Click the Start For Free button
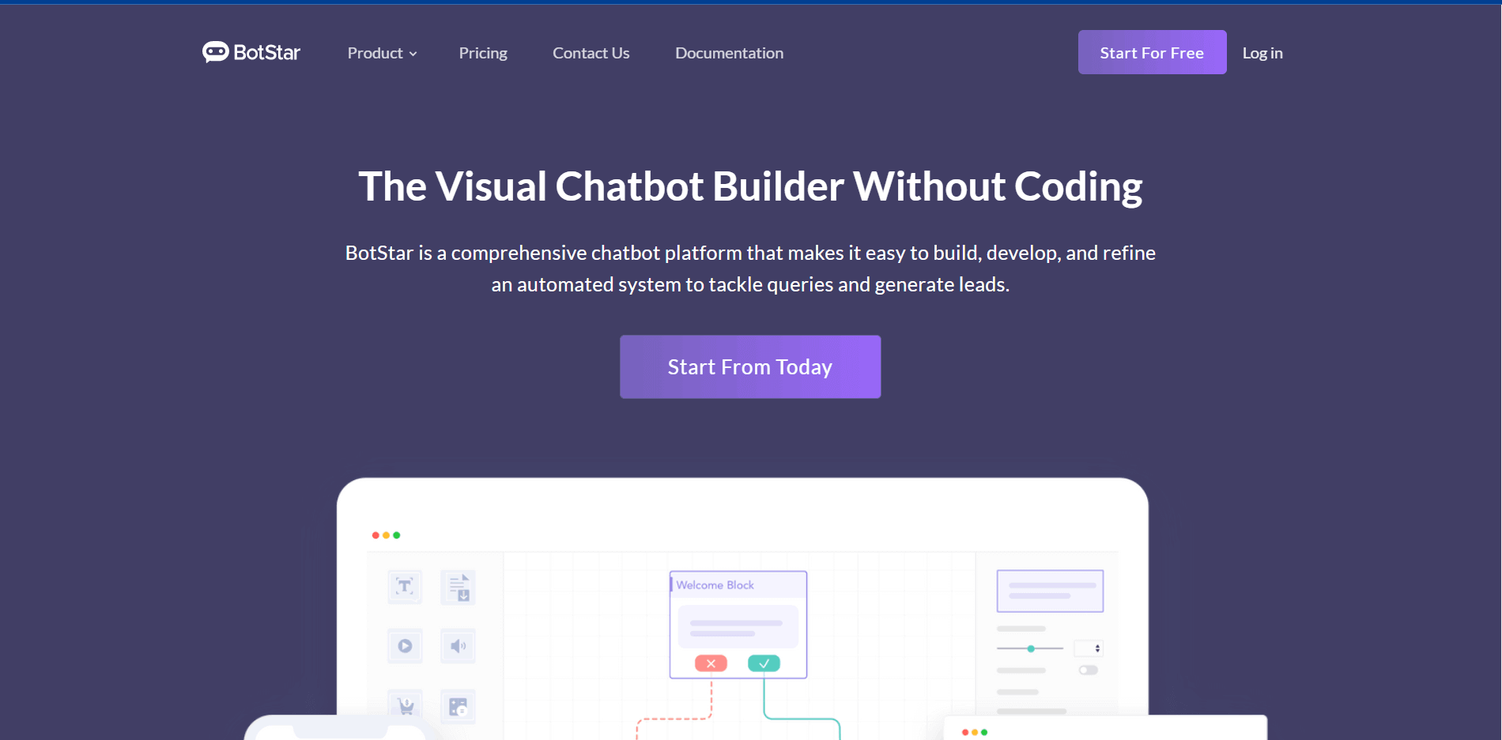This screenshot has height=740, width=1502. [x=1152, y=52]
